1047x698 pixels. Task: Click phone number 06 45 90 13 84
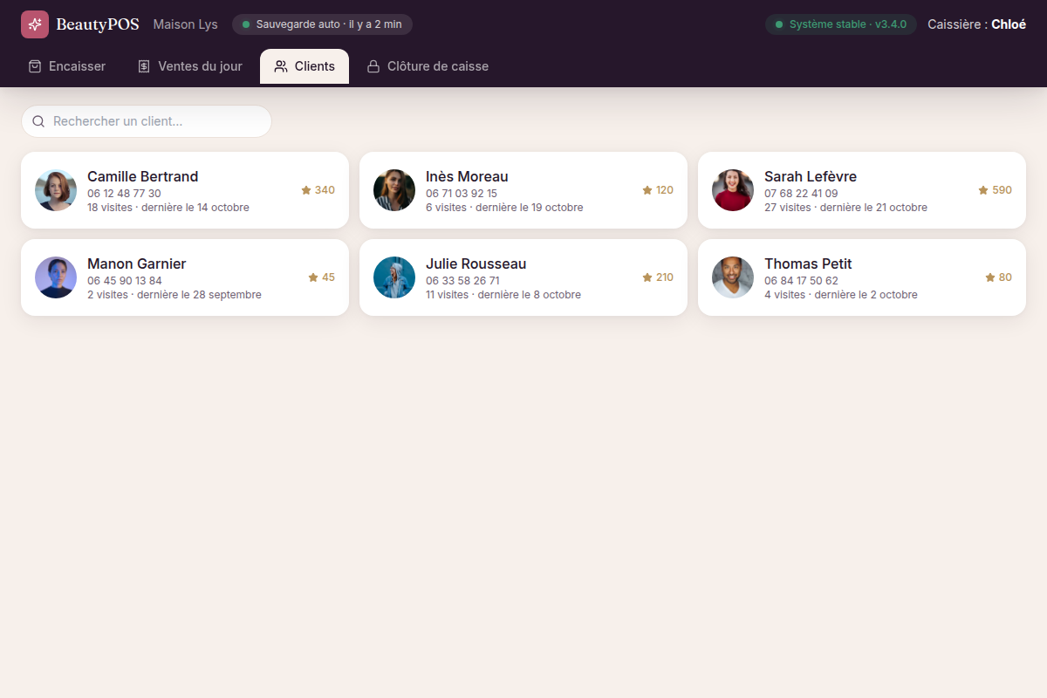point(125,281)
